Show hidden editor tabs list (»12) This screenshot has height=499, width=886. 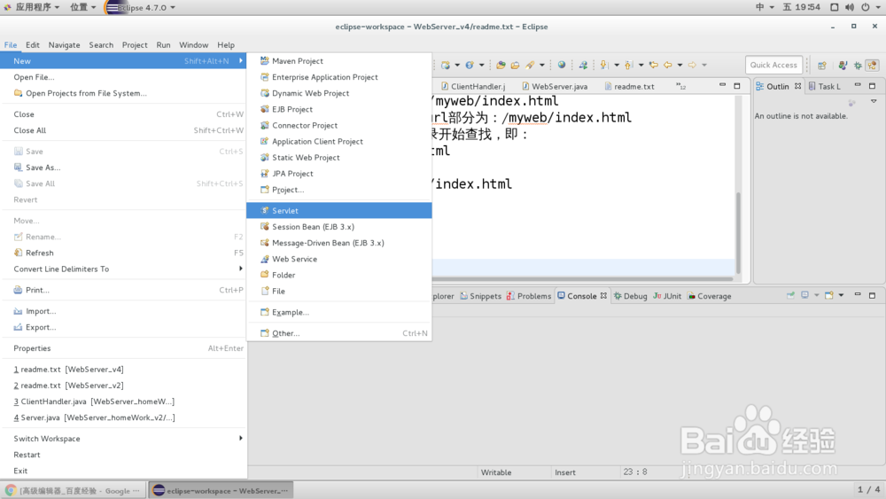[680, 87]
